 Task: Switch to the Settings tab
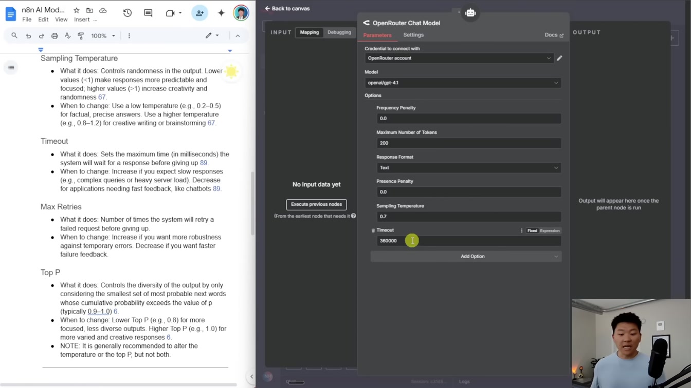tap(413, 35)
